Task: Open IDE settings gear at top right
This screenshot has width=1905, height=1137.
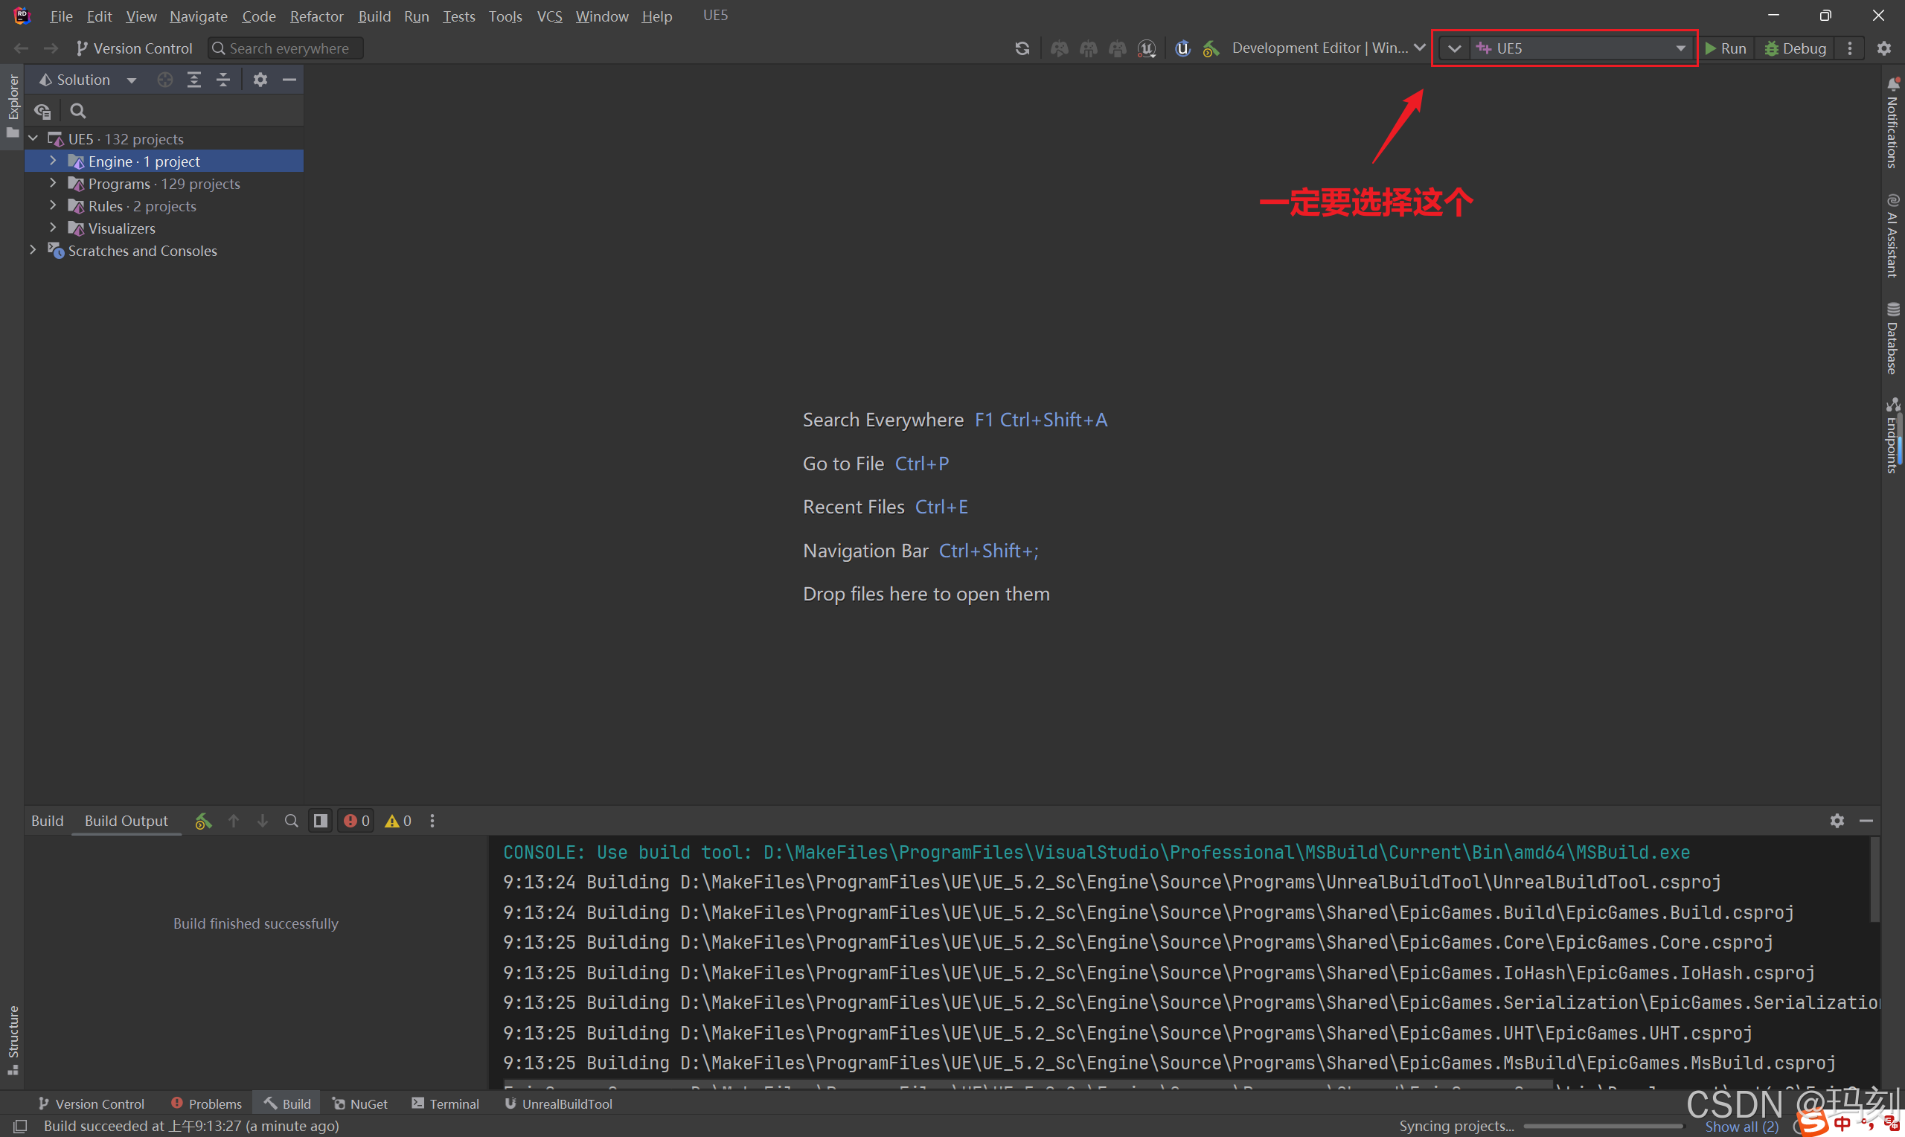Action: pyautogui.click(x=1883, y=48)
